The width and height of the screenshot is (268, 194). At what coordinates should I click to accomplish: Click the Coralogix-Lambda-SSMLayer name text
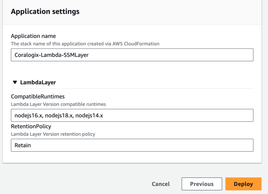(x=52, y=55)
